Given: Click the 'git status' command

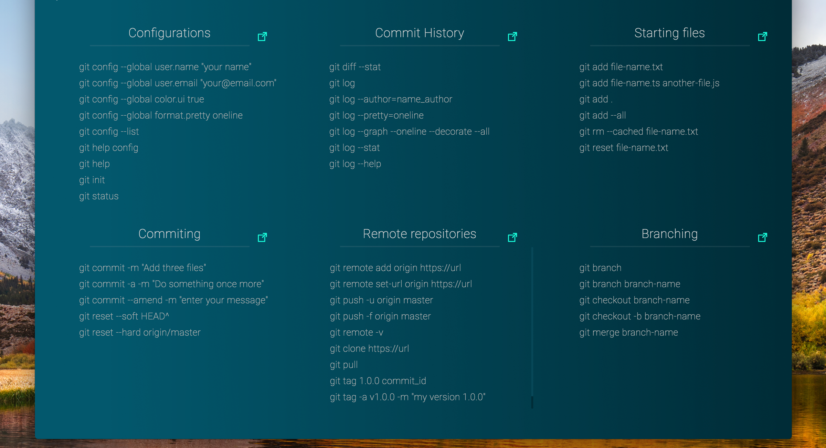Looking at the screenshot, I should pyautogui.click(x=99, y=196).
